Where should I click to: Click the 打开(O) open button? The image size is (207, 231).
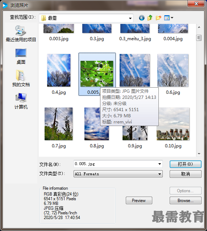186,164
